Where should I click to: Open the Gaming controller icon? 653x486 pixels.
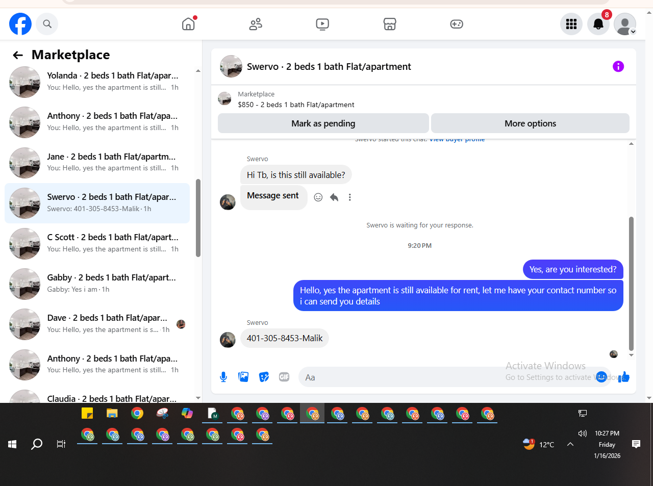[457, 24]
